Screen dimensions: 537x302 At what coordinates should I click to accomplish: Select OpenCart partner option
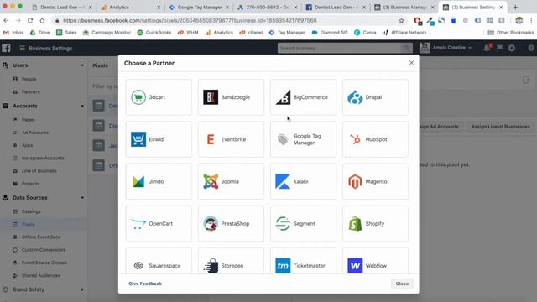(x=159, y=224)
